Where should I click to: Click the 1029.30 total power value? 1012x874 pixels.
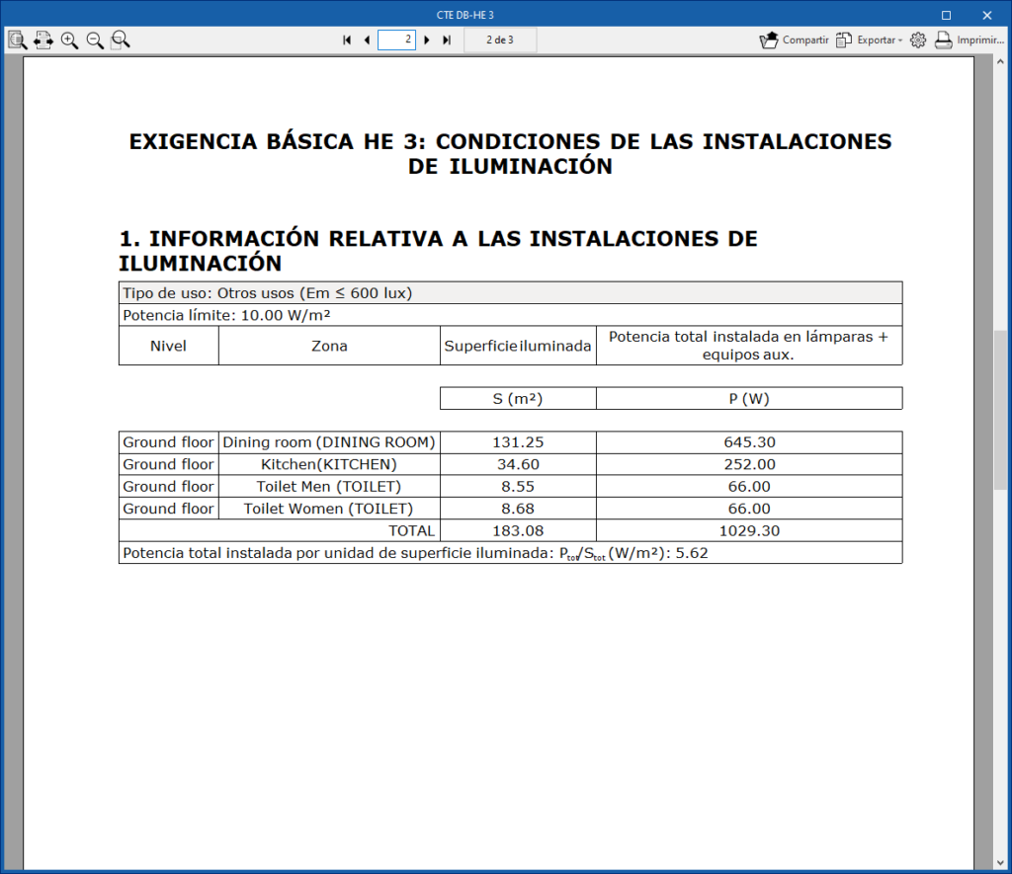click(749, 531)
